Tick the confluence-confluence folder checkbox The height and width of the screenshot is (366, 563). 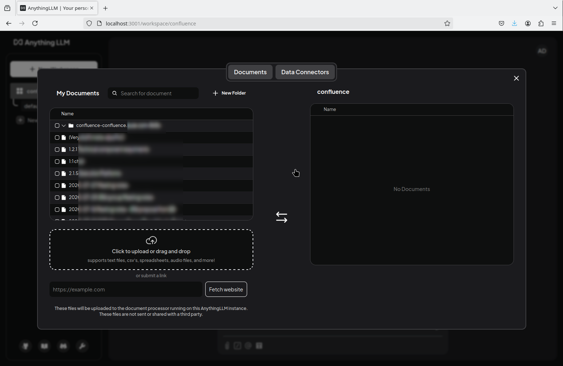57,126
